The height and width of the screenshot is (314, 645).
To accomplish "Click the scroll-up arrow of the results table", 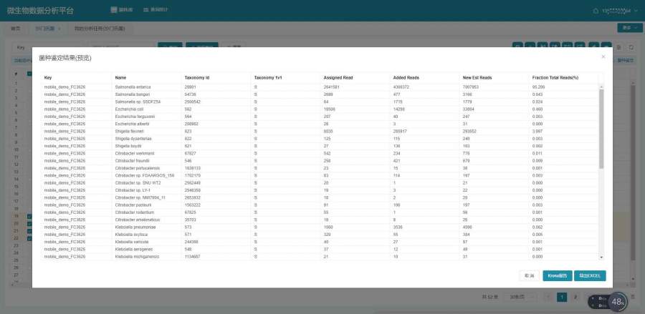I will point(601,87).
